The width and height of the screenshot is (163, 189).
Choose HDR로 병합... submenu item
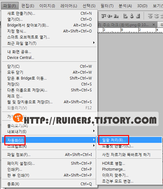pyautogui.click(x=129, y=163)
